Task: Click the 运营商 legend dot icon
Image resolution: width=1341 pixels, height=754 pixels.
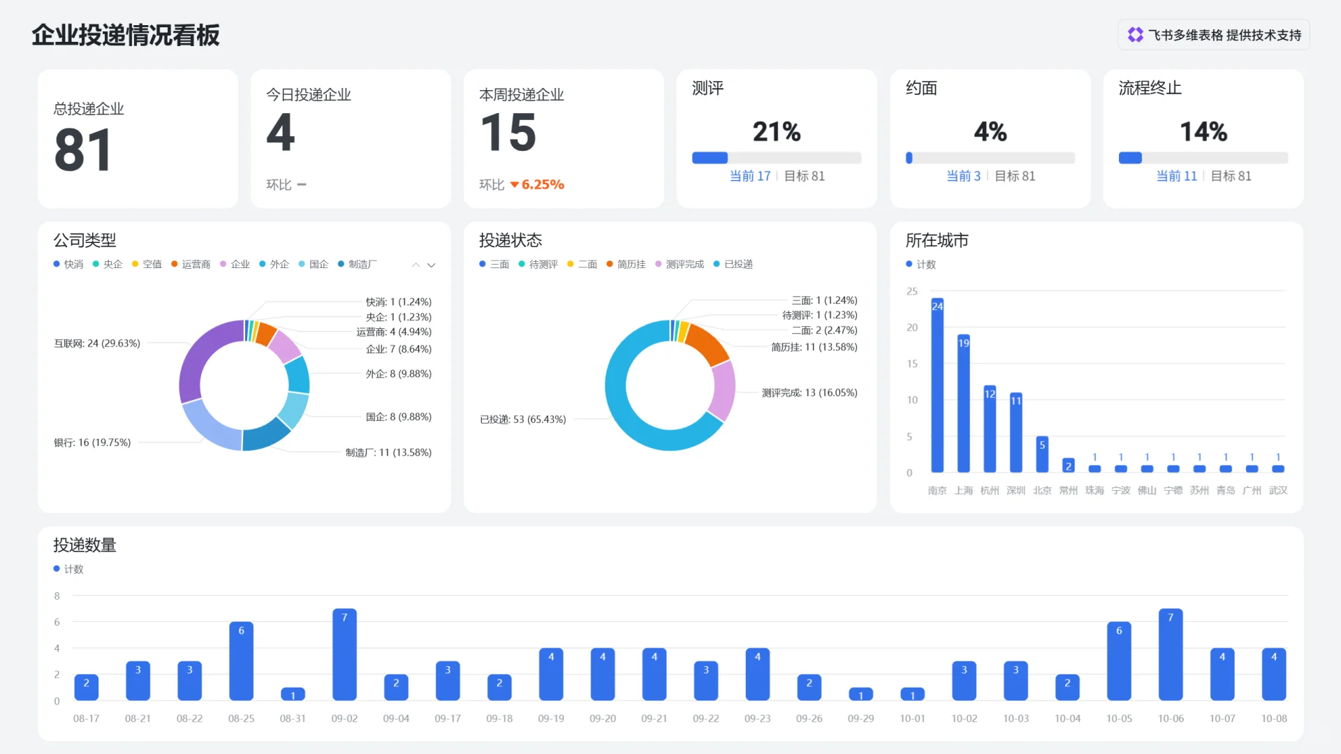Action: coord(175,264)
